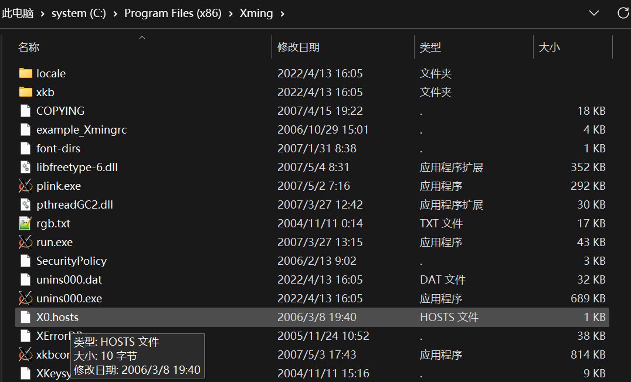Navigate to system (C:) in breadcrumb

[x=79, y=13]
